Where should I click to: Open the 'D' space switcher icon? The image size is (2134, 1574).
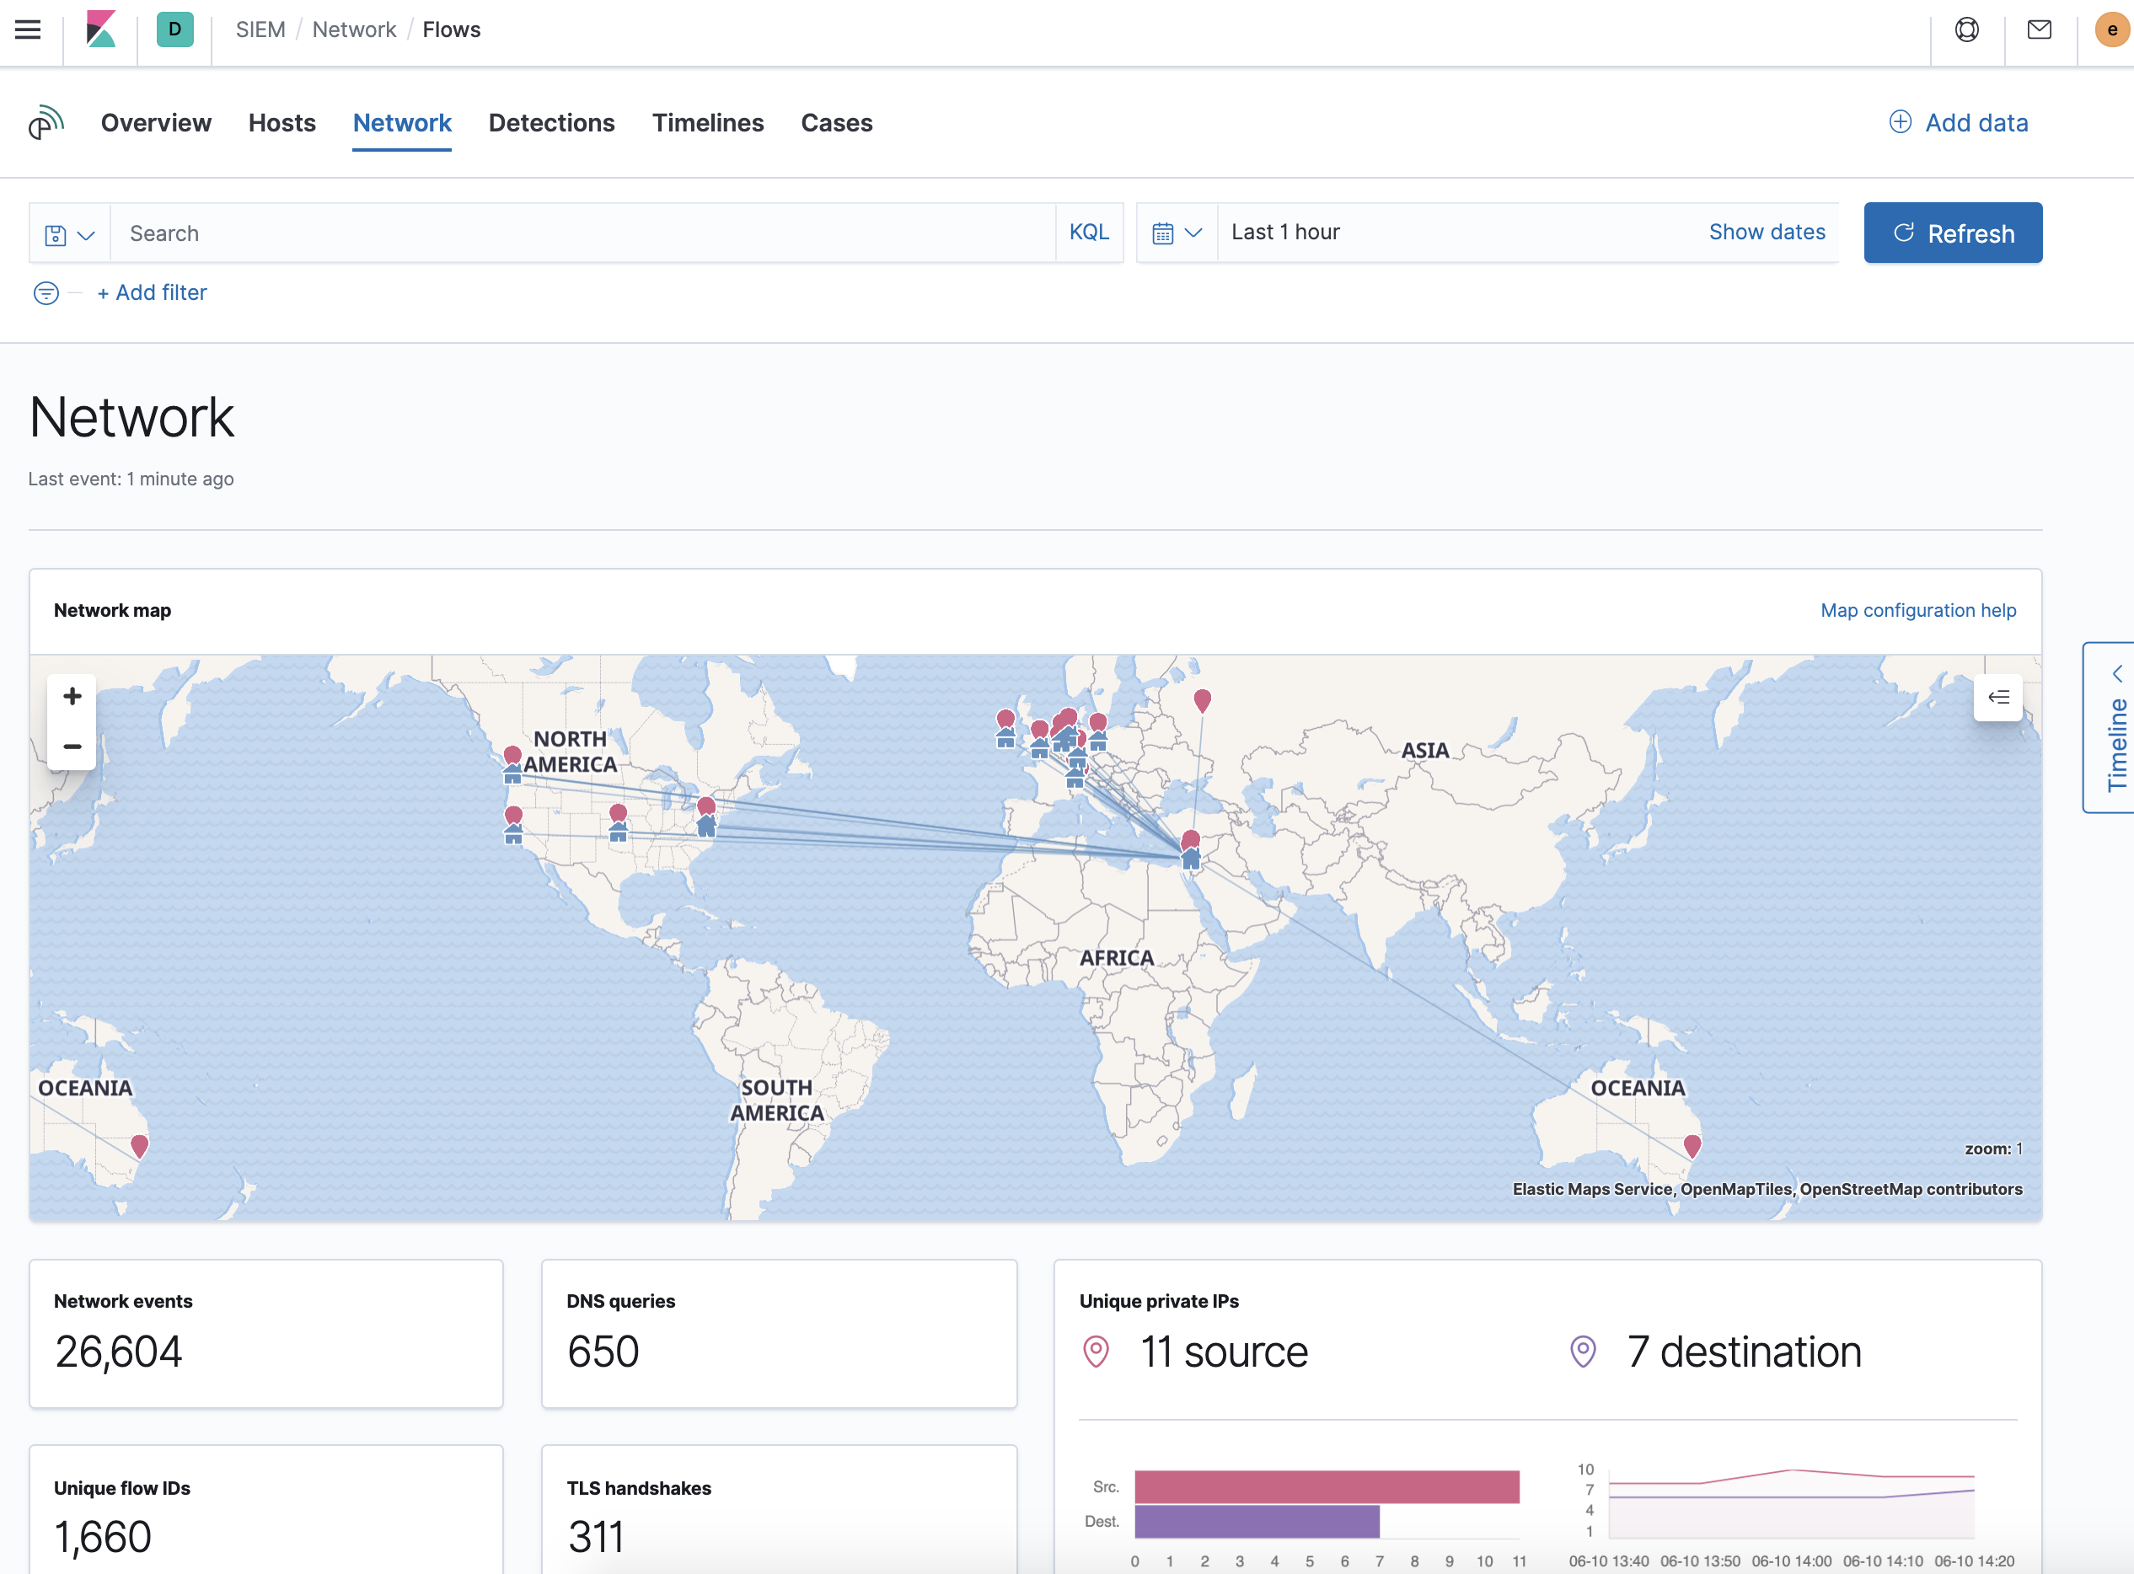(x=174, y=29)
